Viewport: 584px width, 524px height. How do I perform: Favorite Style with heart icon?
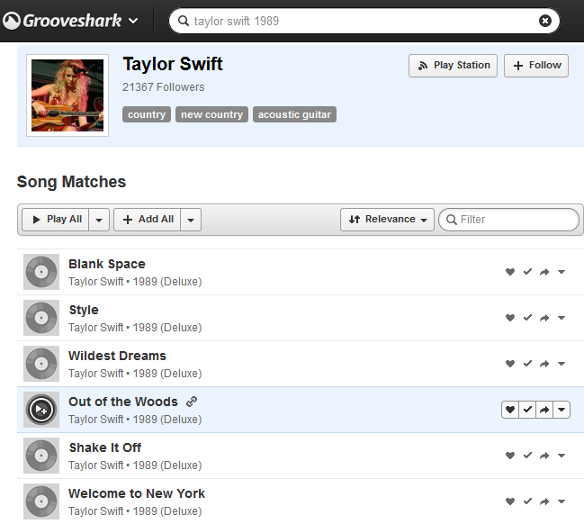pyautogui.click(x=510, y=318)
